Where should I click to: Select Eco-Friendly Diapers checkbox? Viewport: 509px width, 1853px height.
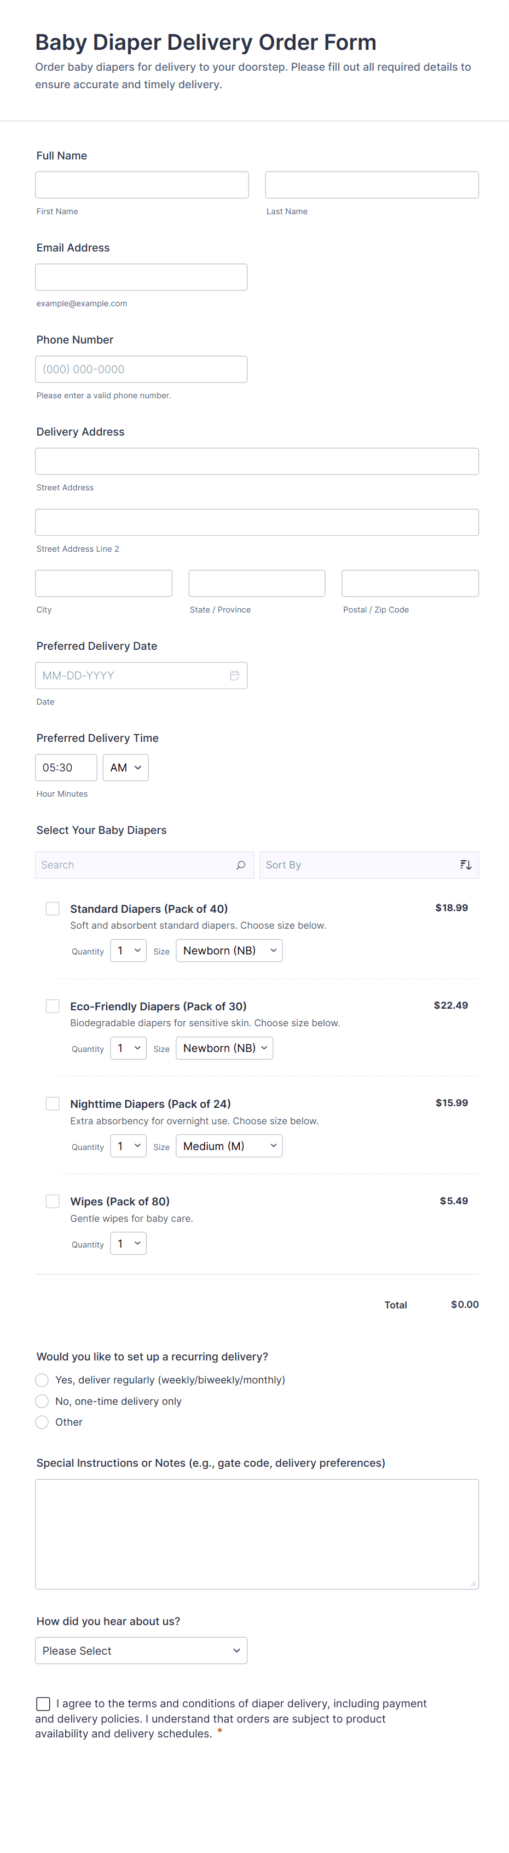coord(53,1005)
